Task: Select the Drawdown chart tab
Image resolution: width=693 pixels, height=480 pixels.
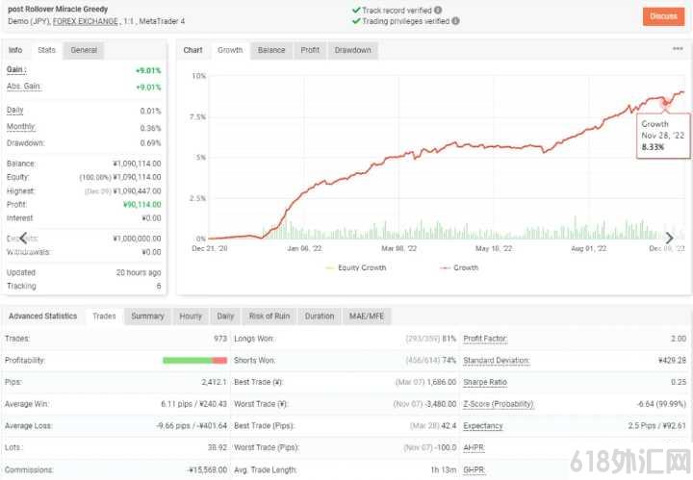Action: coord(352,50)
